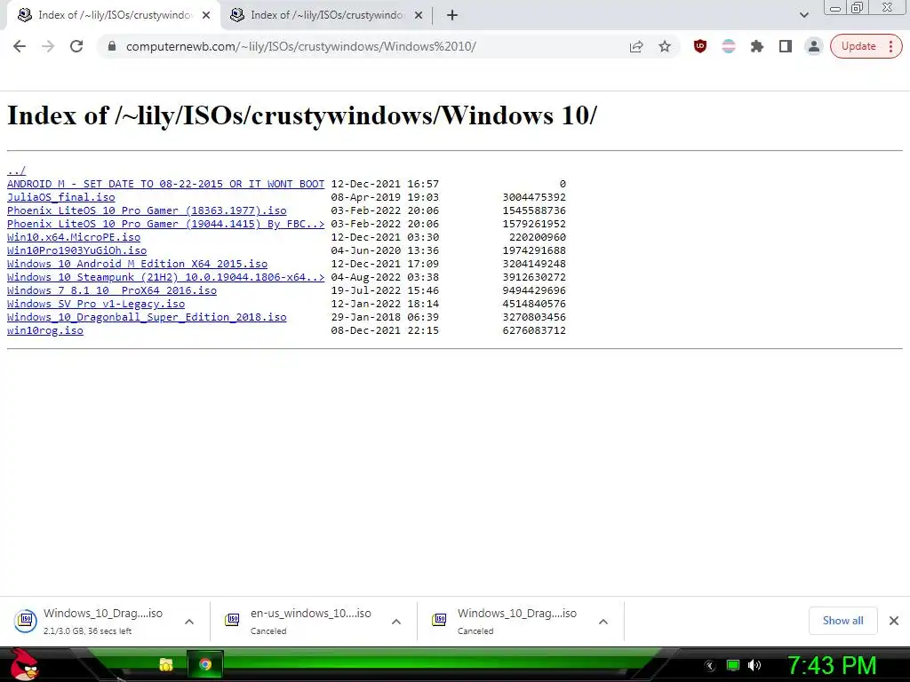
Task: Close the first browser tab
Action: (206, 15)
